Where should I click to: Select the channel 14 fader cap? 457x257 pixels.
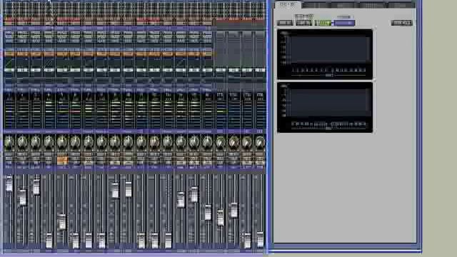[181, 200]
